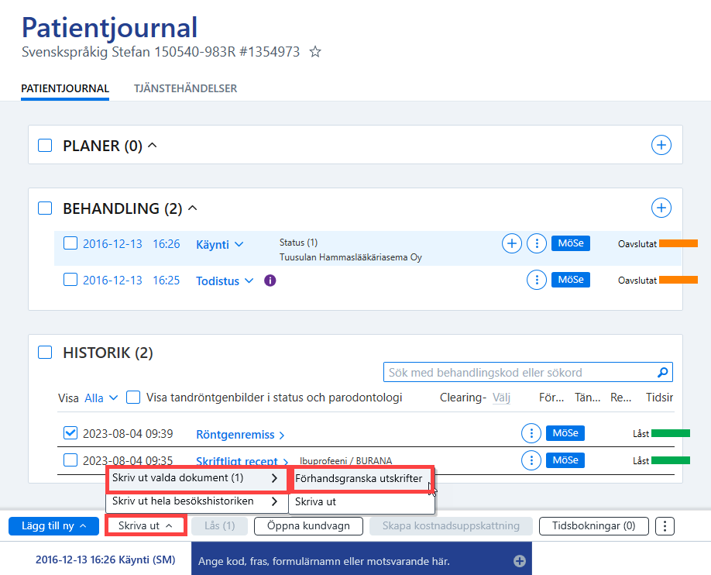Viewport: 711px width, 575px height.
Task: Open Tidsbokningar (0) button
Action: [x=593, y=526]
